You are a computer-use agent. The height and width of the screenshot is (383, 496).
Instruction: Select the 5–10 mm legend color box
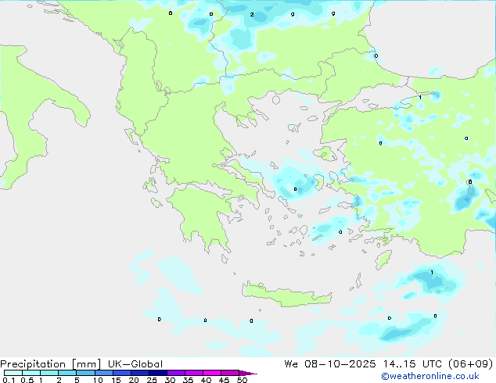coord(85,373)
